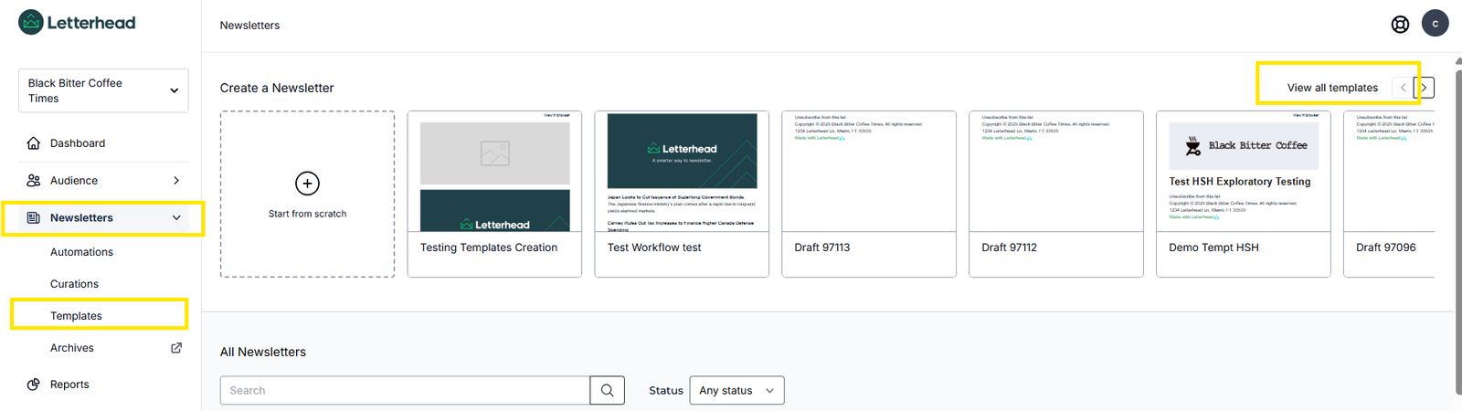Click the plus icon to start from scratch

pos(308,184)
